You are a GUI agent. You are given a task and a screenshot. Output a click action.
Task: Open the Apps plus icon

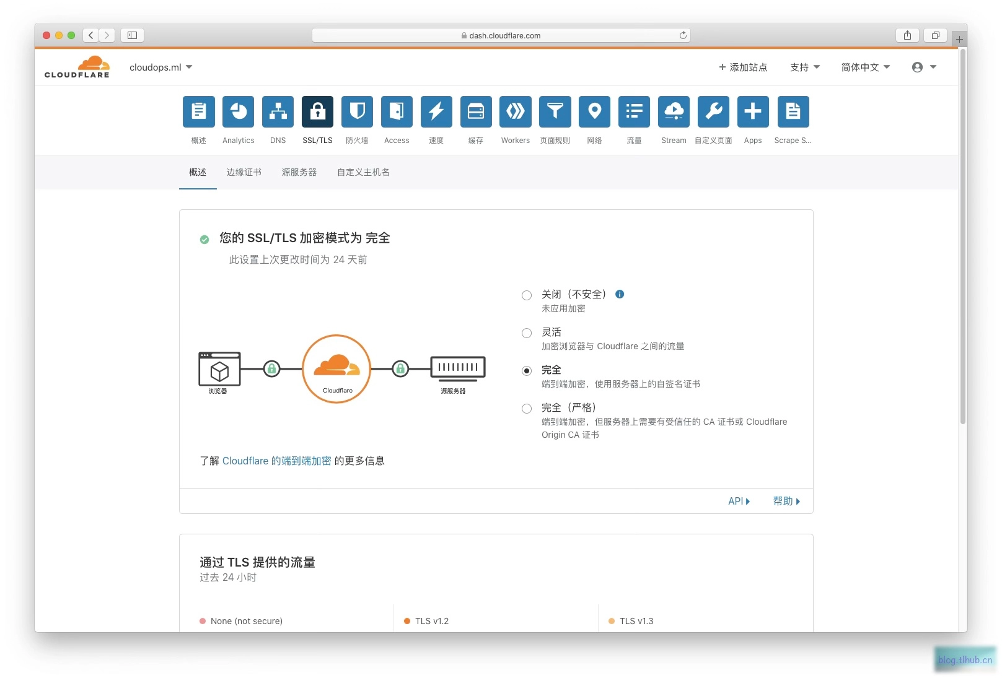click(x=753, y=111)
